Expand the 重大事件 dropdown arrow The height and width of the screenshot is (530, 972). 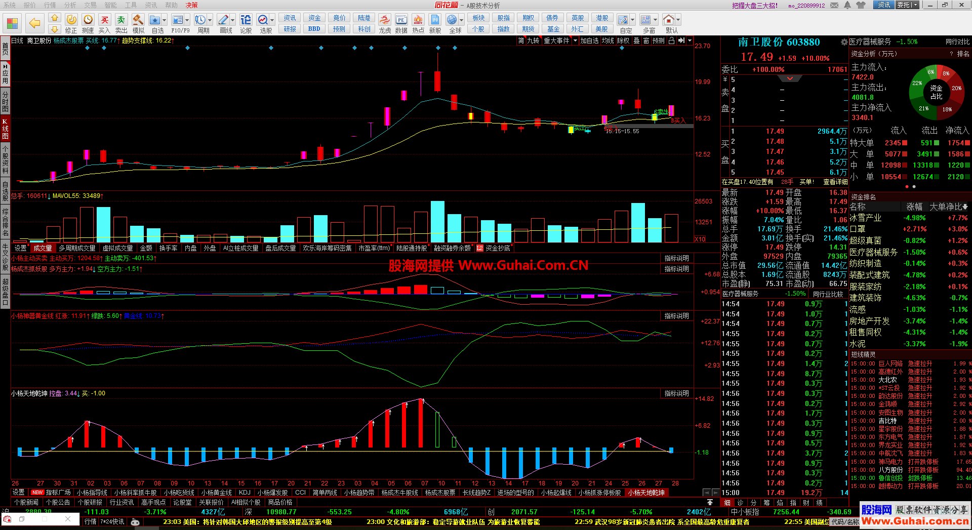pos(575,40)
